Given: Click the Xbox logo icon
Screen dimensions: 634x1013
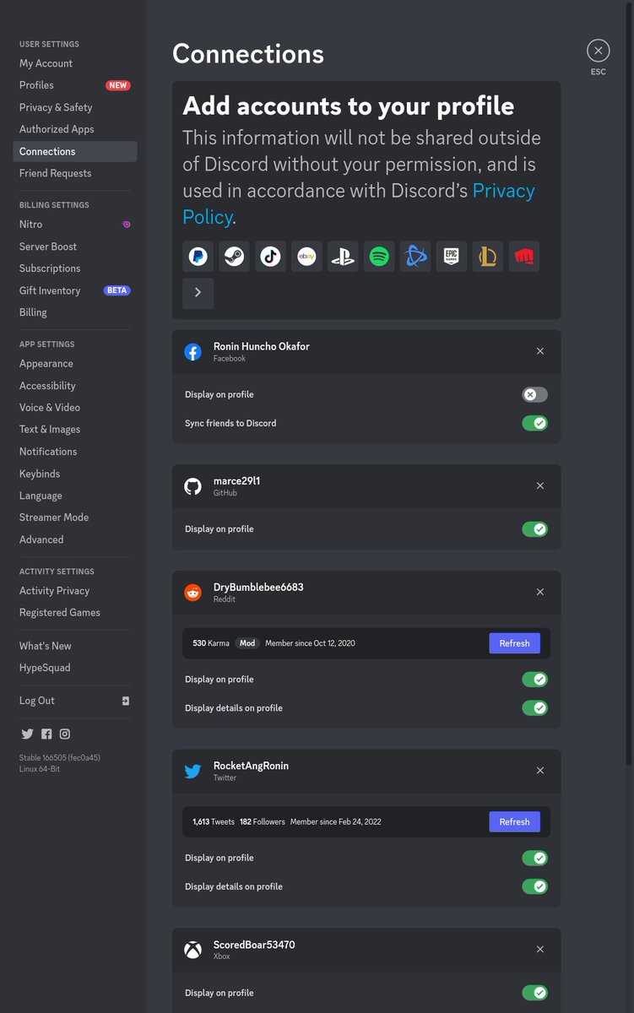Looking at the screenshot, I should click(193, 951).
